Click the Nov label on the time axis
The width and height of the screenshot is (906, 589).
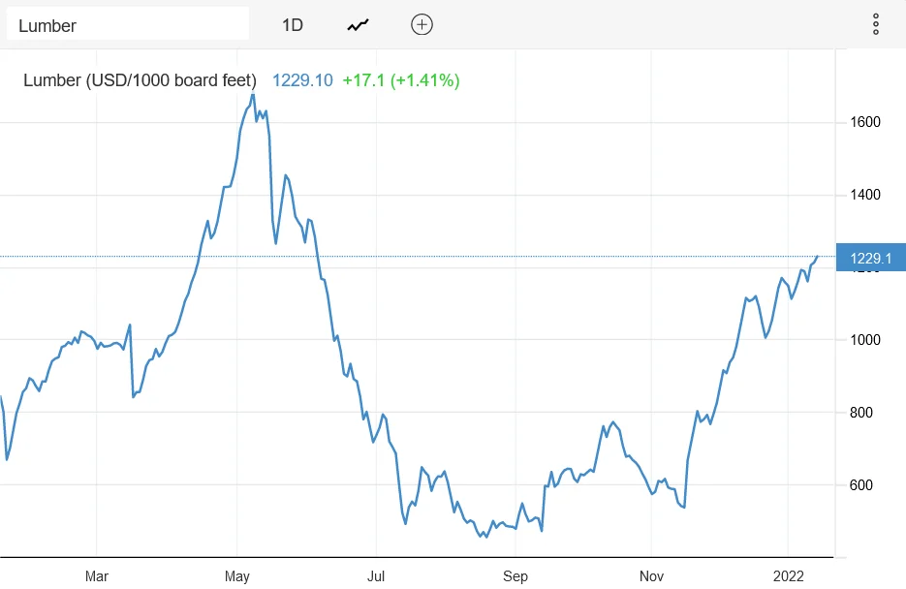click(x=654, y=576)
